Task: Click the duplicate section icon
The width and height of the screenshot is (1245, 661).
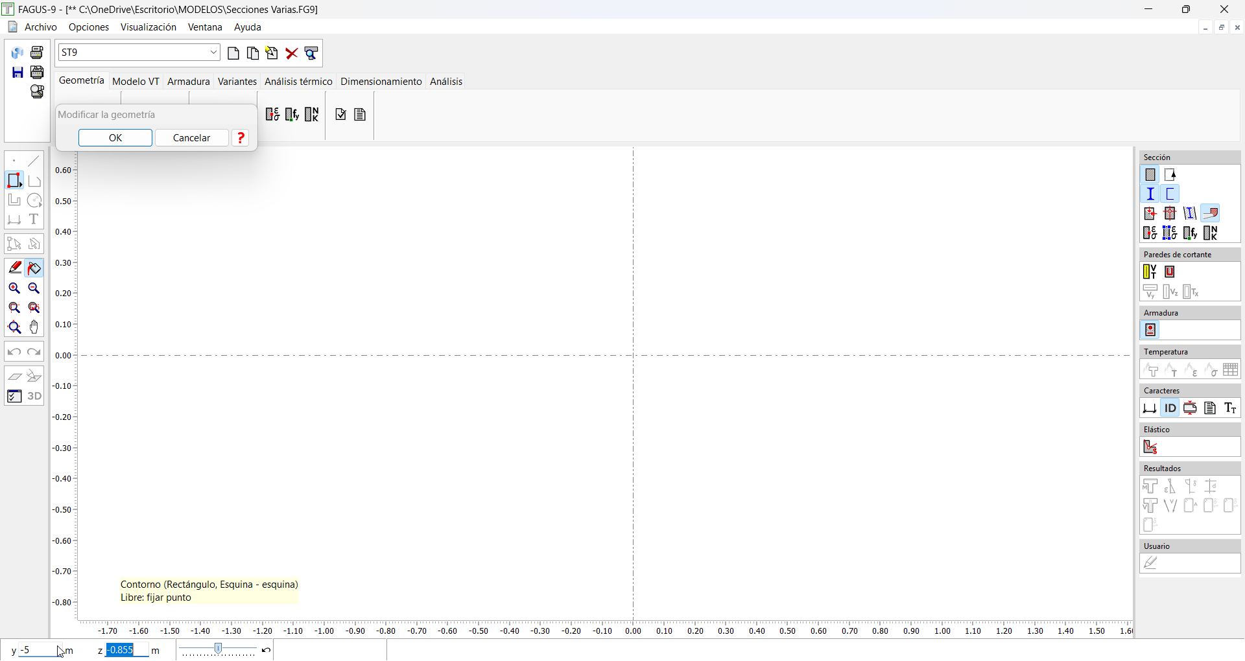Action: pyautogui.click(x=253, y=54)
